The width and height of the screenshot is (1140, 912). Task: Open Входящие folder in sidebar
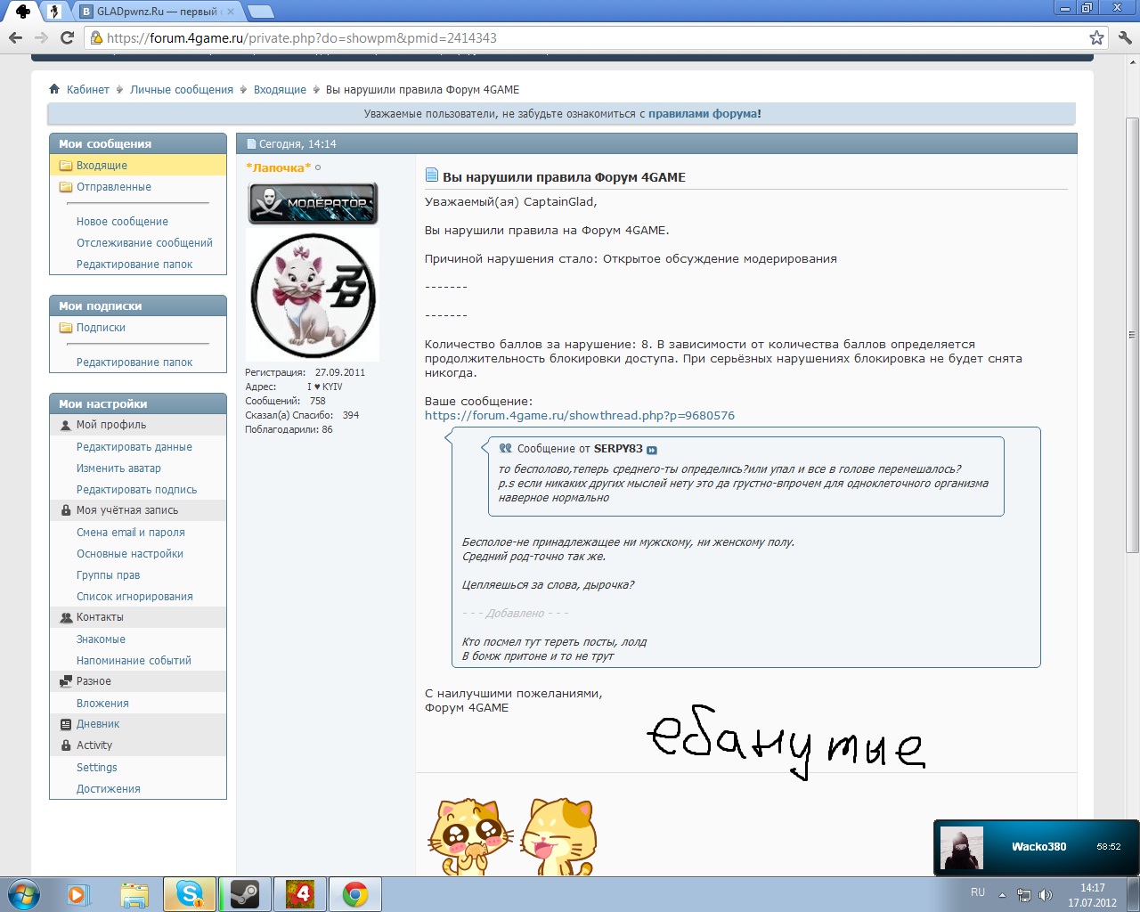coord(102,166)
